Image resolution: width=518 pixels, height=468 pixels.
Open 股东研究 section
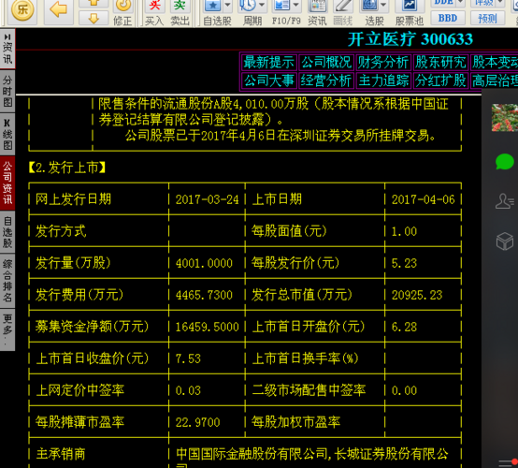(440, 62)
